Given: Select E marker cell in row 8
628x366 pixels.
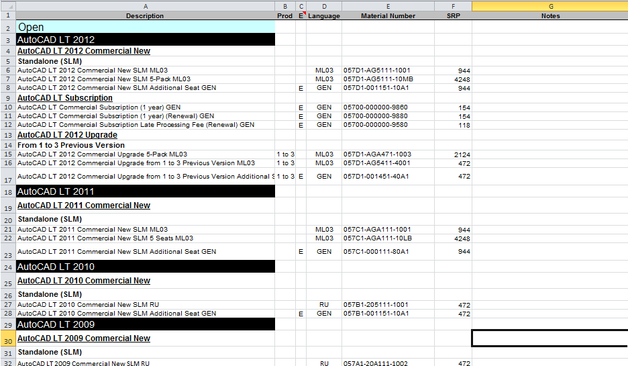Looking at the screenshot, I should tap(301, 88).
